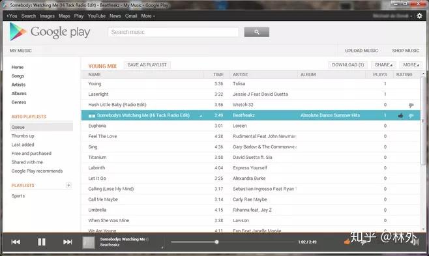Click the playback progress slider handle

[216, 242]
